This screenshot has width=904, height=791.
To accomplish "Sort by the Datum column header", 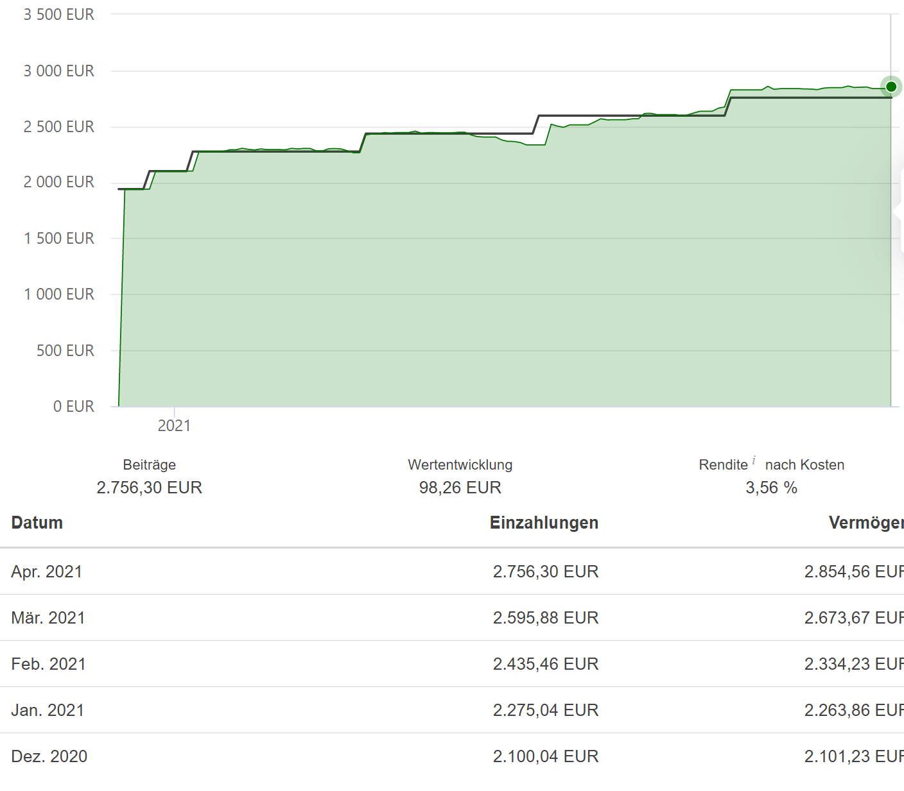I will point(37,523).
